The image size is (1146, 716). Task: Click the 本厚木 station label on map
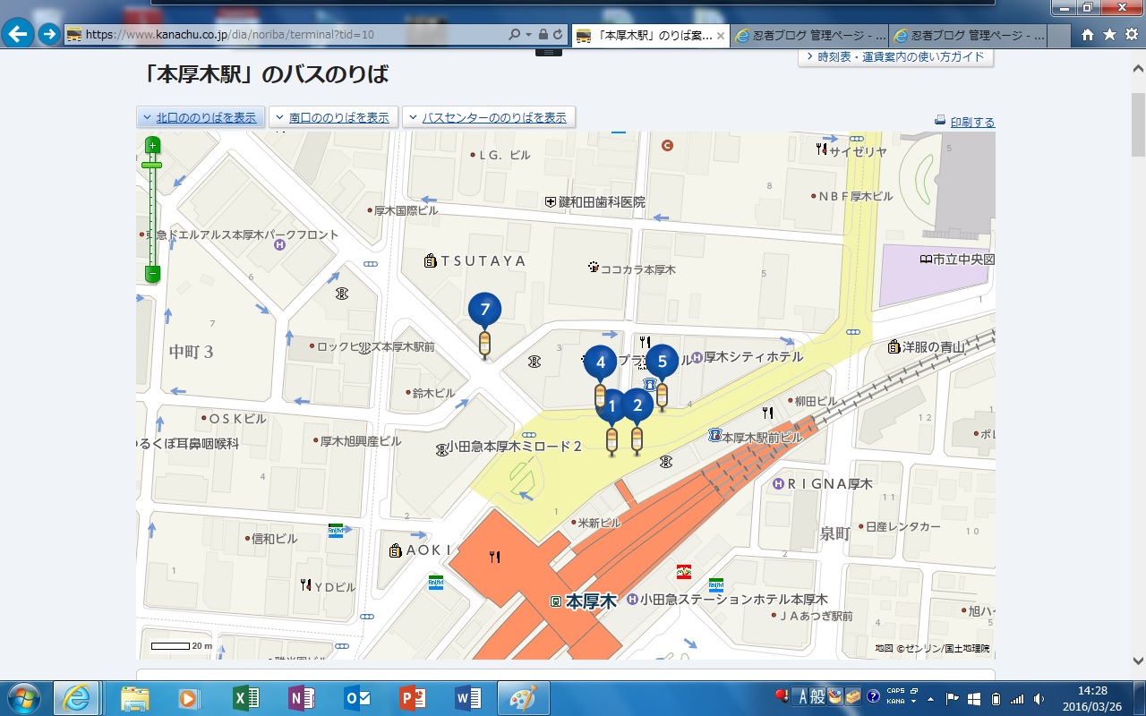(x=591, y=601)
